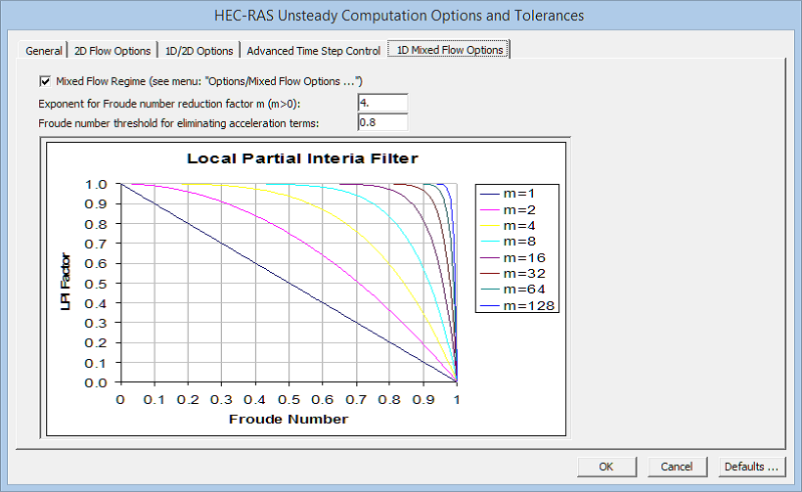Click the Froude Number axis label

(x=289, y=420)
